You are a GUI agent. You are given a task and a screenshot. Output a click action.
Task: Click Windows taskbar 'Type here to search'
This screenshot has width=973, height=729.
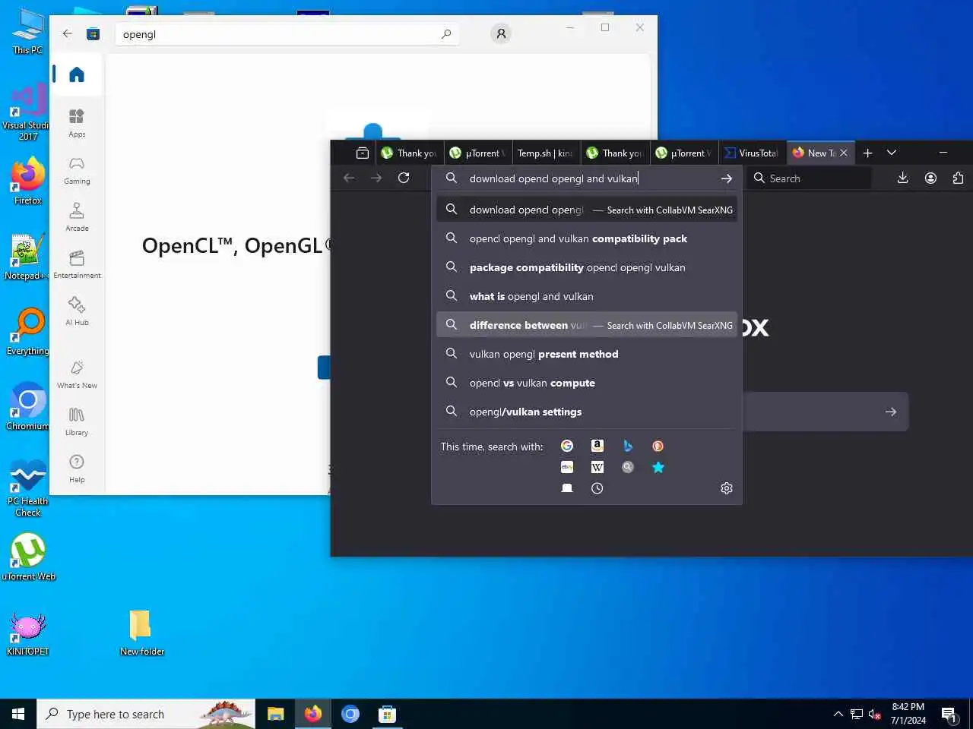pyautogui.click(x=146, y=714)
